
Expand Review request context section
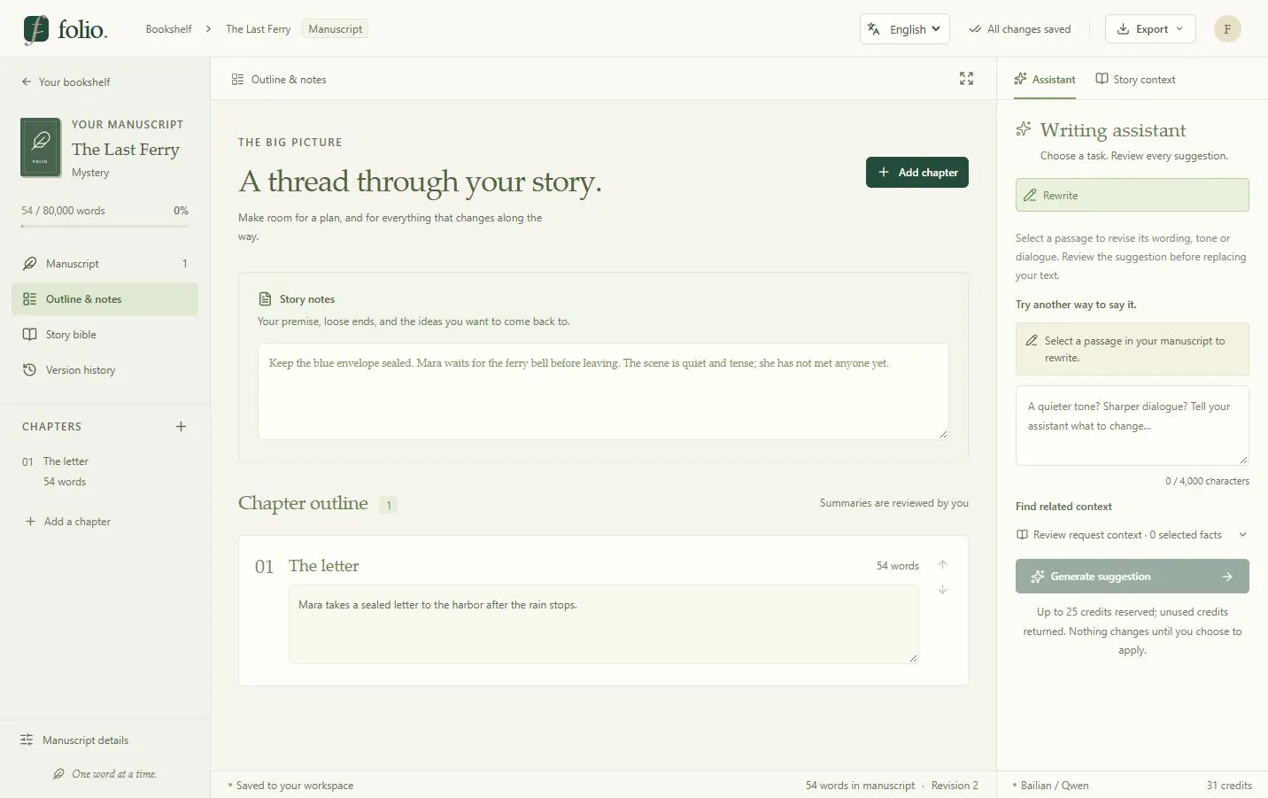point(1132,535)
